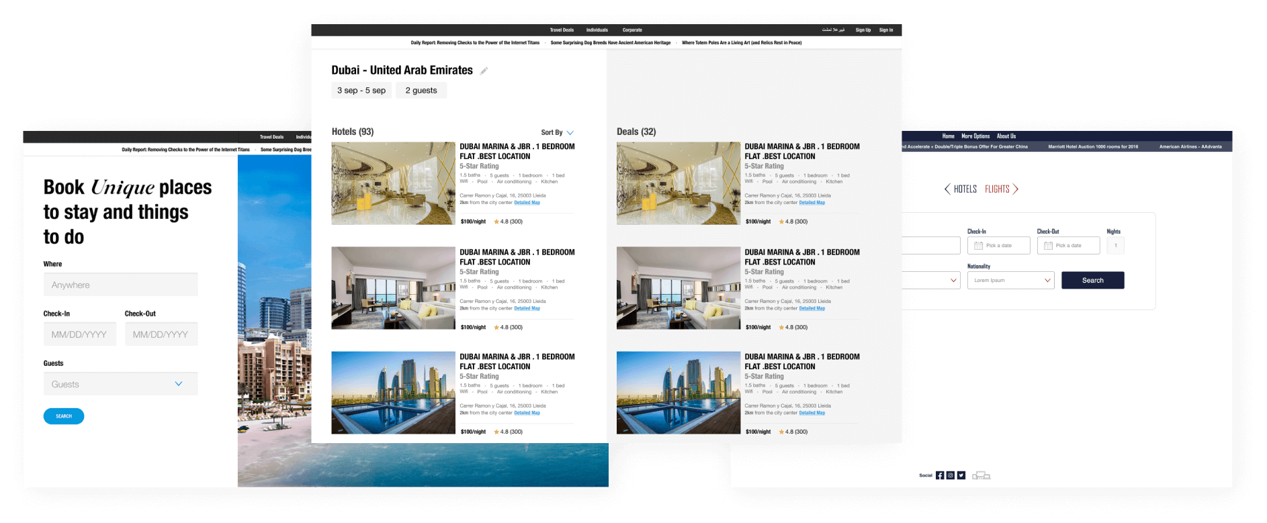Image resolution: width=1267 pixels, height=523 pixels.
Task: Open Detailed Map link of Deals skyline pool listing
Action: click(x=812, y=413)
